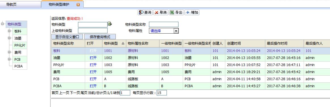The width and height of the screenshot is (330, 107).
Task: Go to 下一页 next page
Action: 75,93
